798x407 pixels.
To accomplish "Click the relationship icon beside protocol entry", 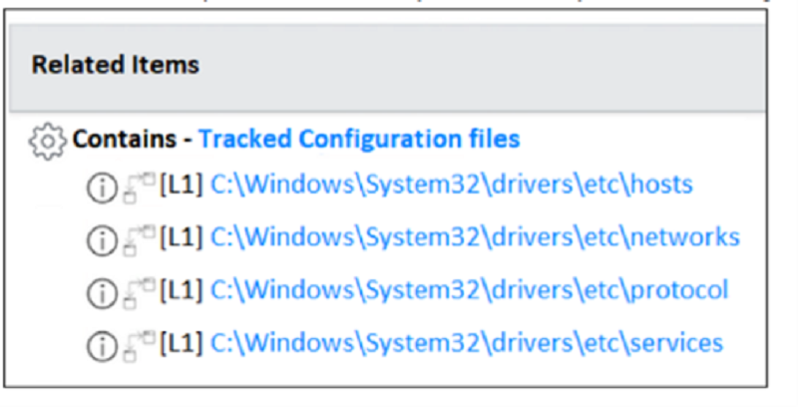I will click(137, 292).
